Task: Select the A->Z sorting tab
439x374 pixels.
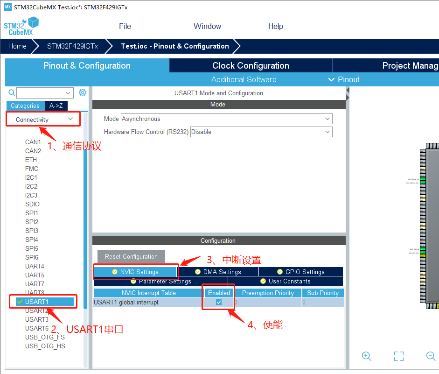Action: [x=56, y=106]
